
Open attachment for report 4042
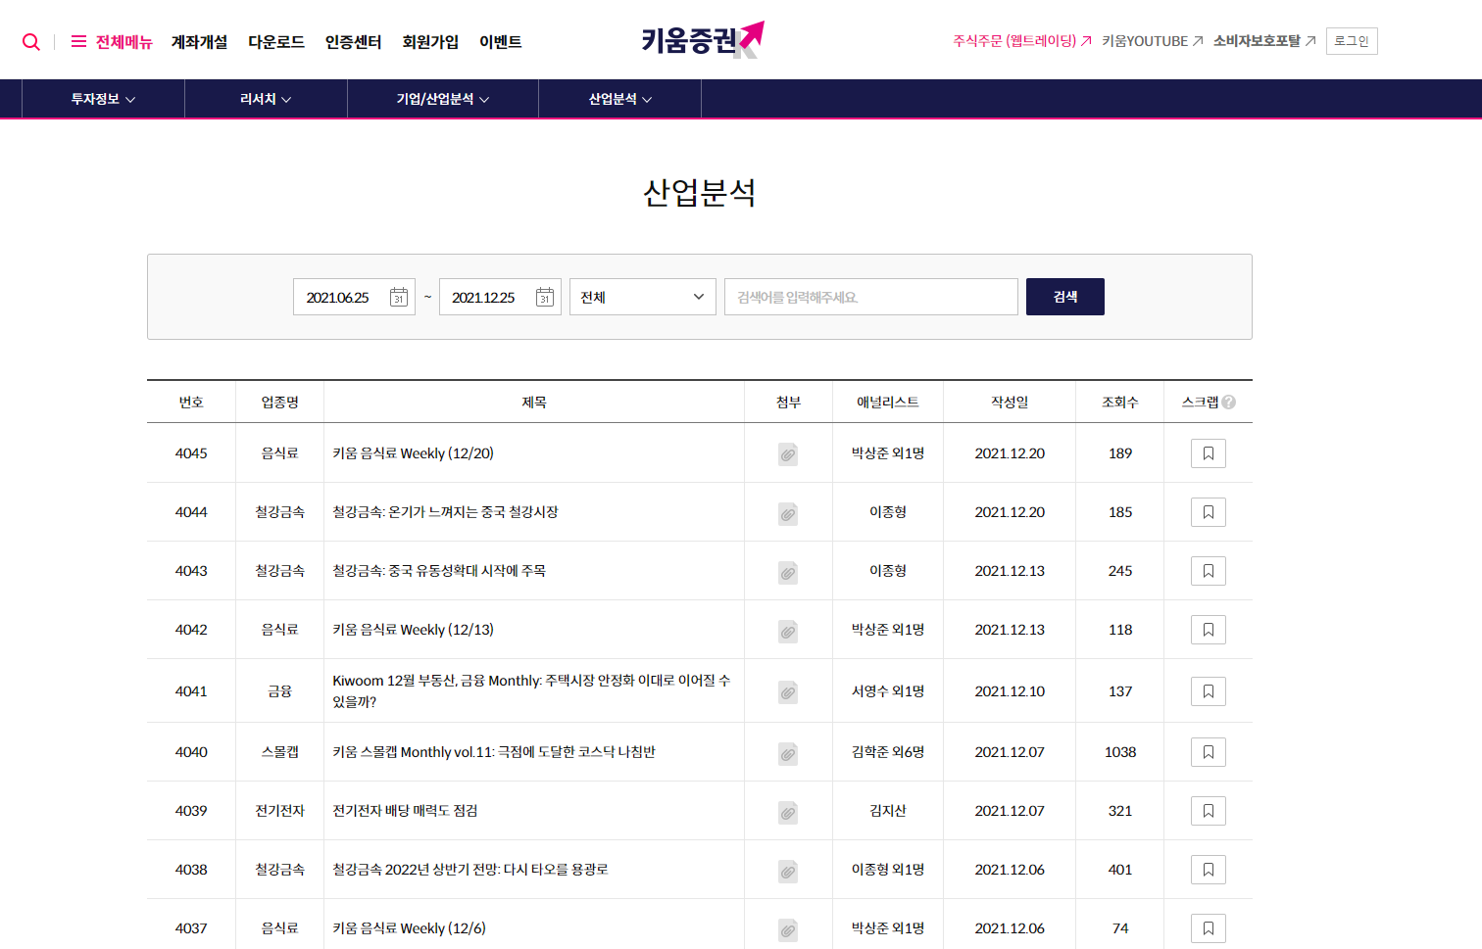pos(788,631)
